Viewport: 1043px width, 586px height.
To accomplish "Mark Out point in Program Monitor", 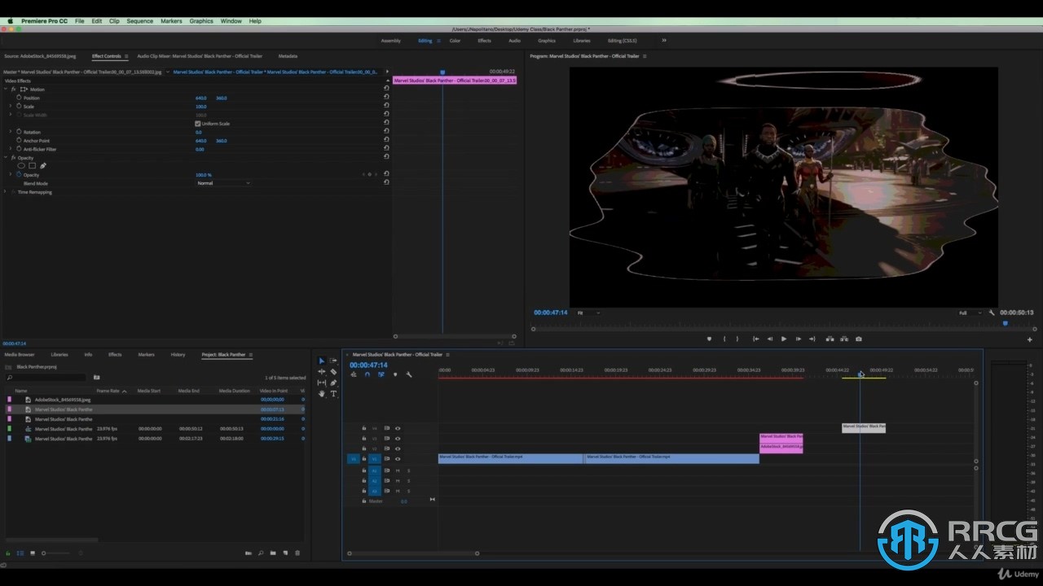I will (x=737, y=339).
